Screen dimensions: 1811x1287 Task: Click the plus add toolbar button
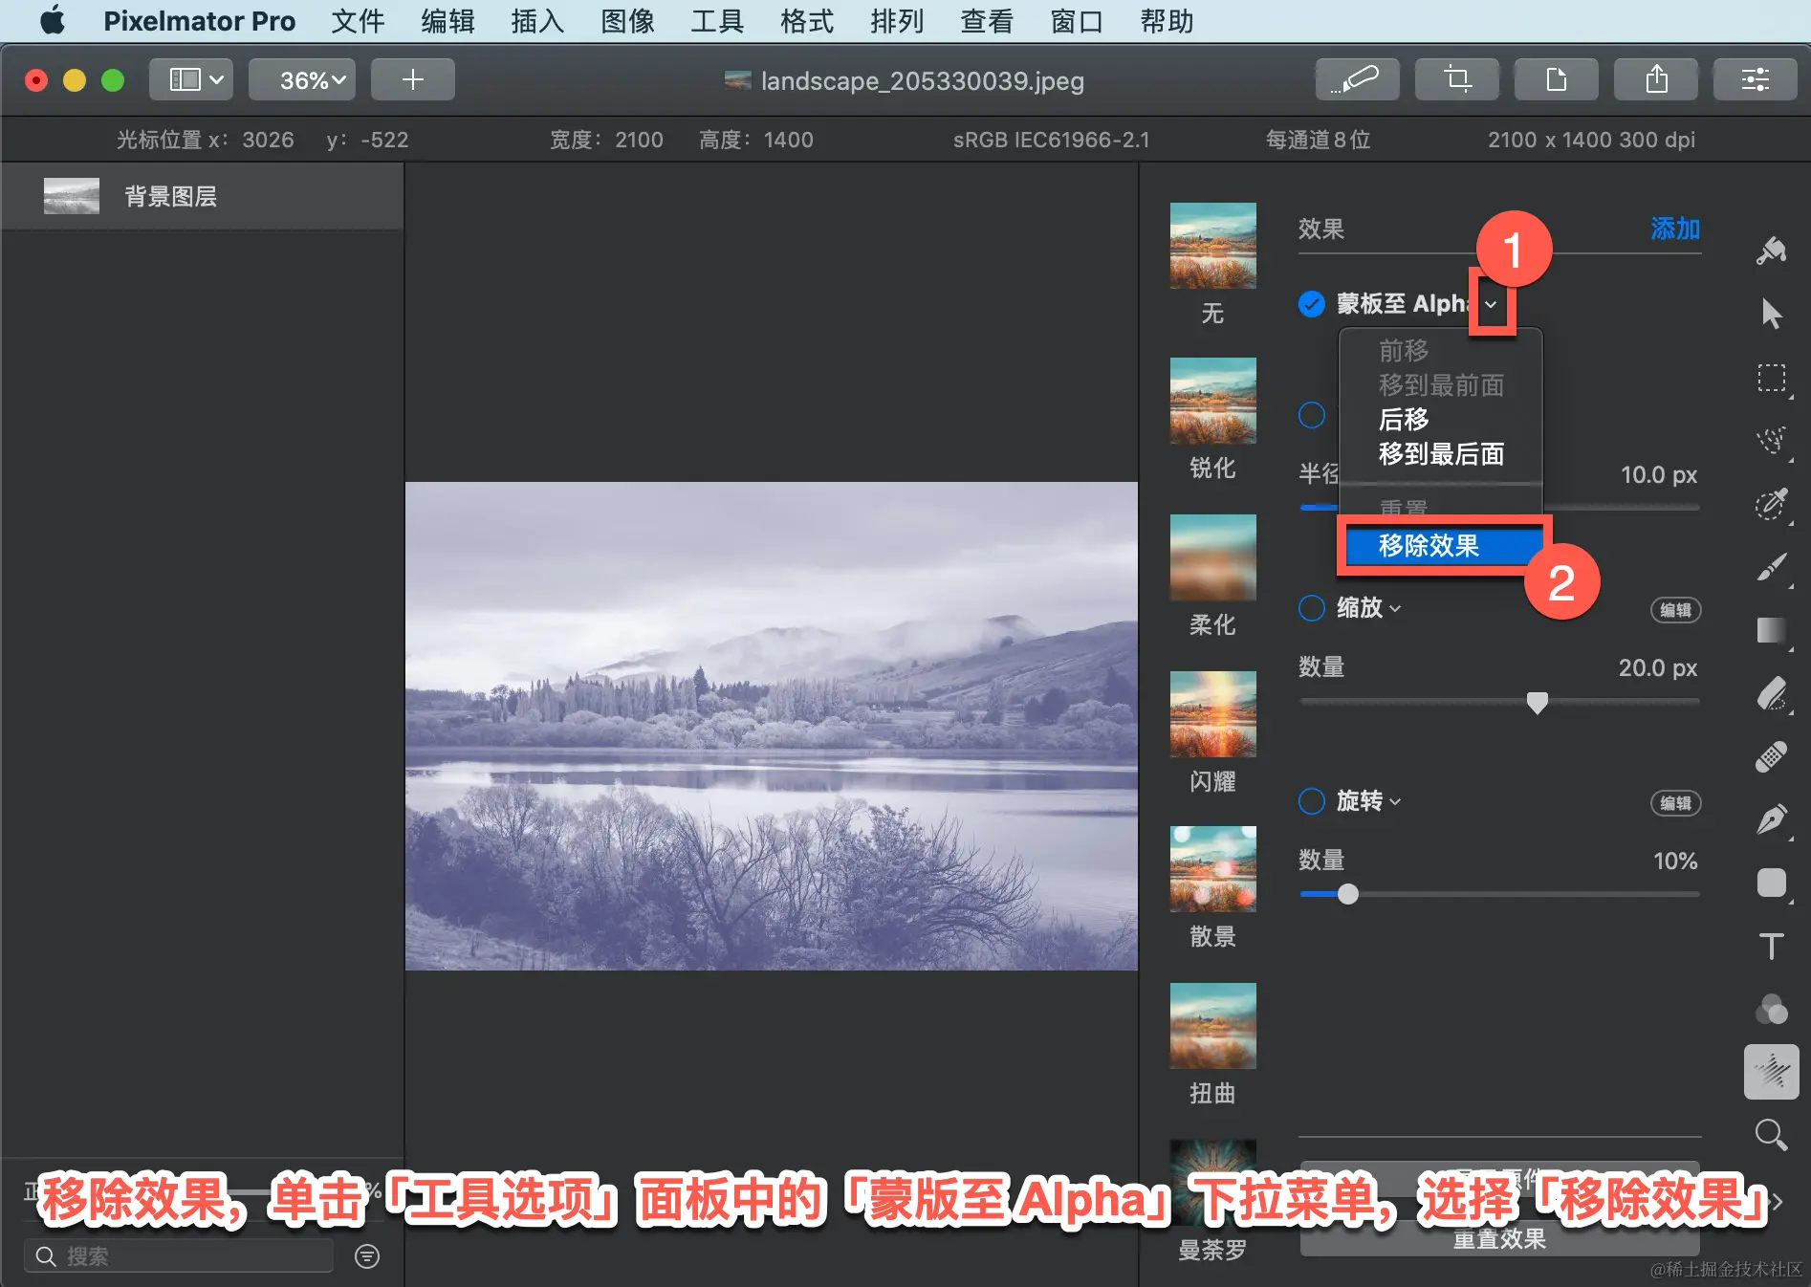click(x=413, y=79)
